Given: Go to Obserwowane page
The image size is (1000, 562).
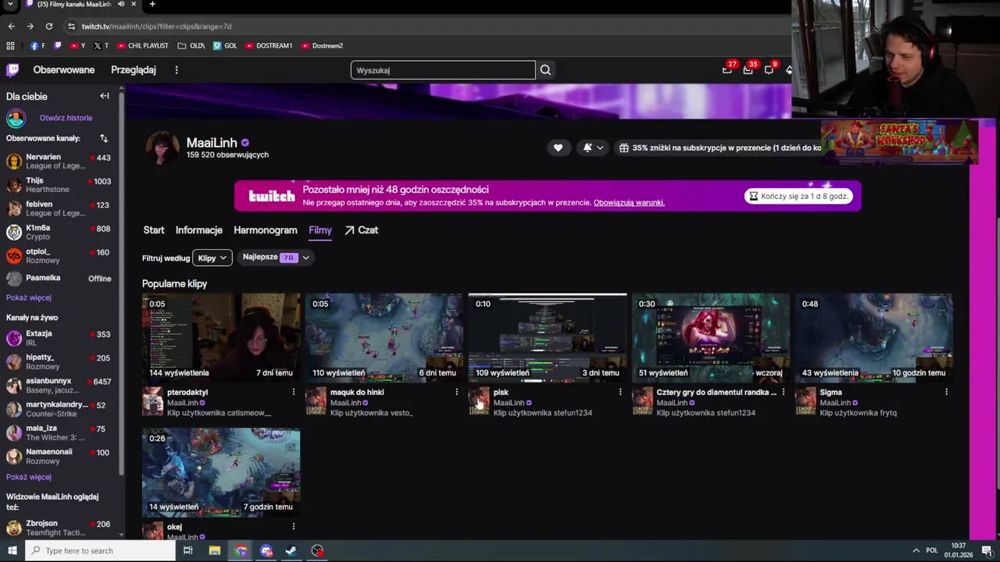Looking at the screenshot, I should coord(64,70).
